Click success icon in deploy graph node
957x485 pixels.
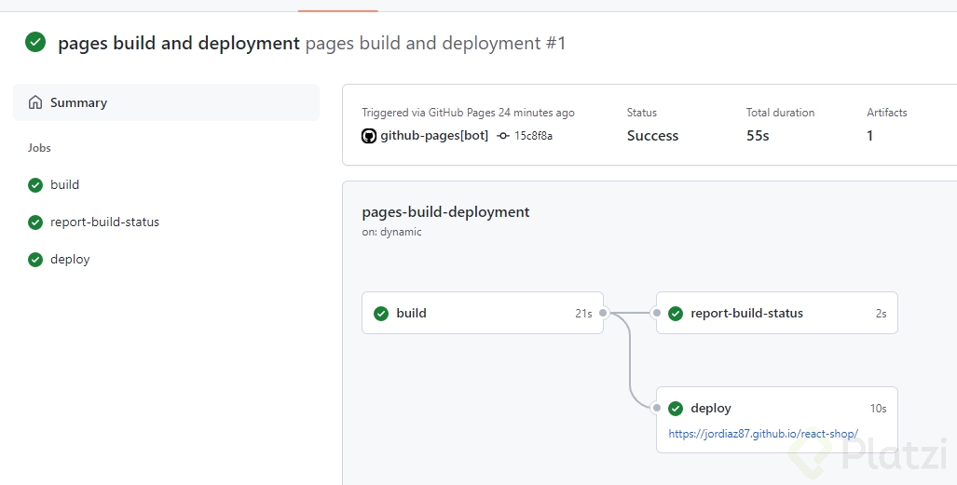676,409
